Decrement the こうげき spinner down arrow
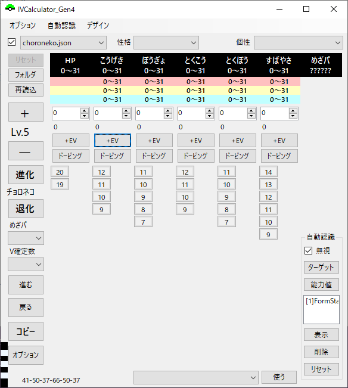Viewport: 348px width, 388px height. click(x=126, y=116)
